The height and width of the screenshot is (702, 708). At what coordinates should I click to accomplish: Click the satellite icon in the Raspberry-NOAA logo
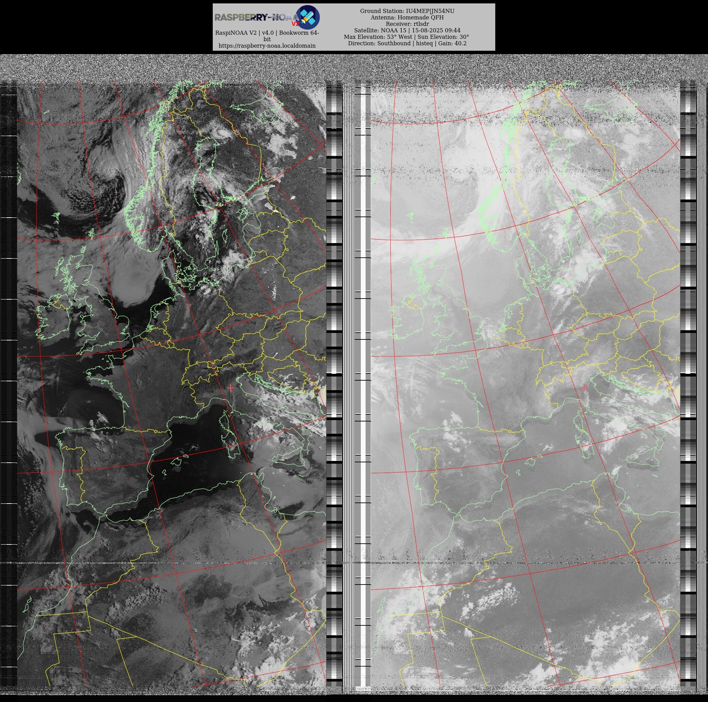[307, 17]
